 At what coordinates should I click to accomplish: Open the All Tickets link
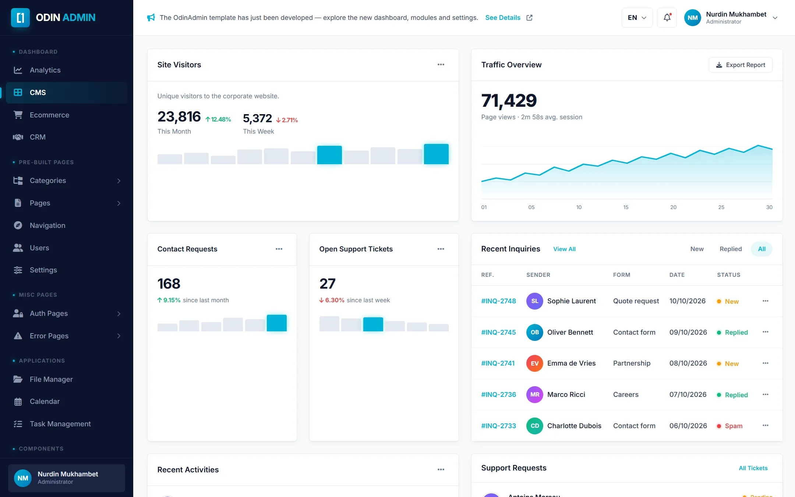pos(753,468)
